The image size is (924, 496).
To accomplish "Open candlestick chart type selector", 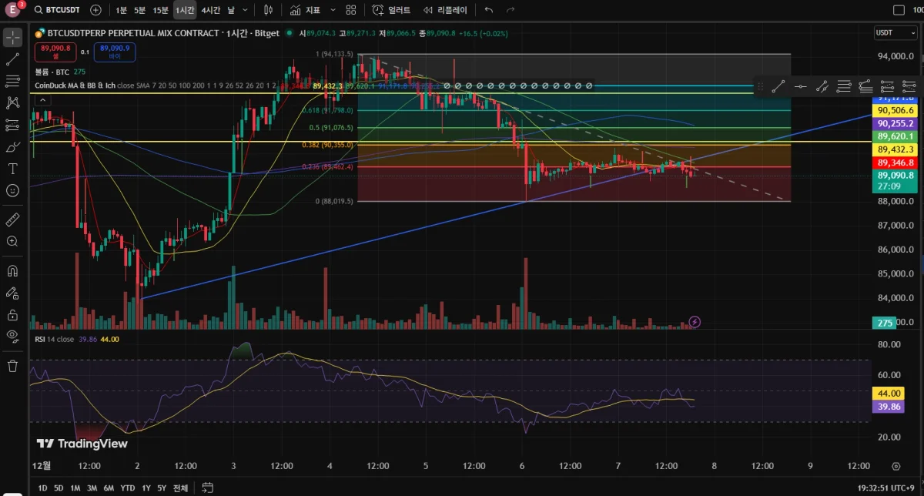I will click(x=268, y=10).
